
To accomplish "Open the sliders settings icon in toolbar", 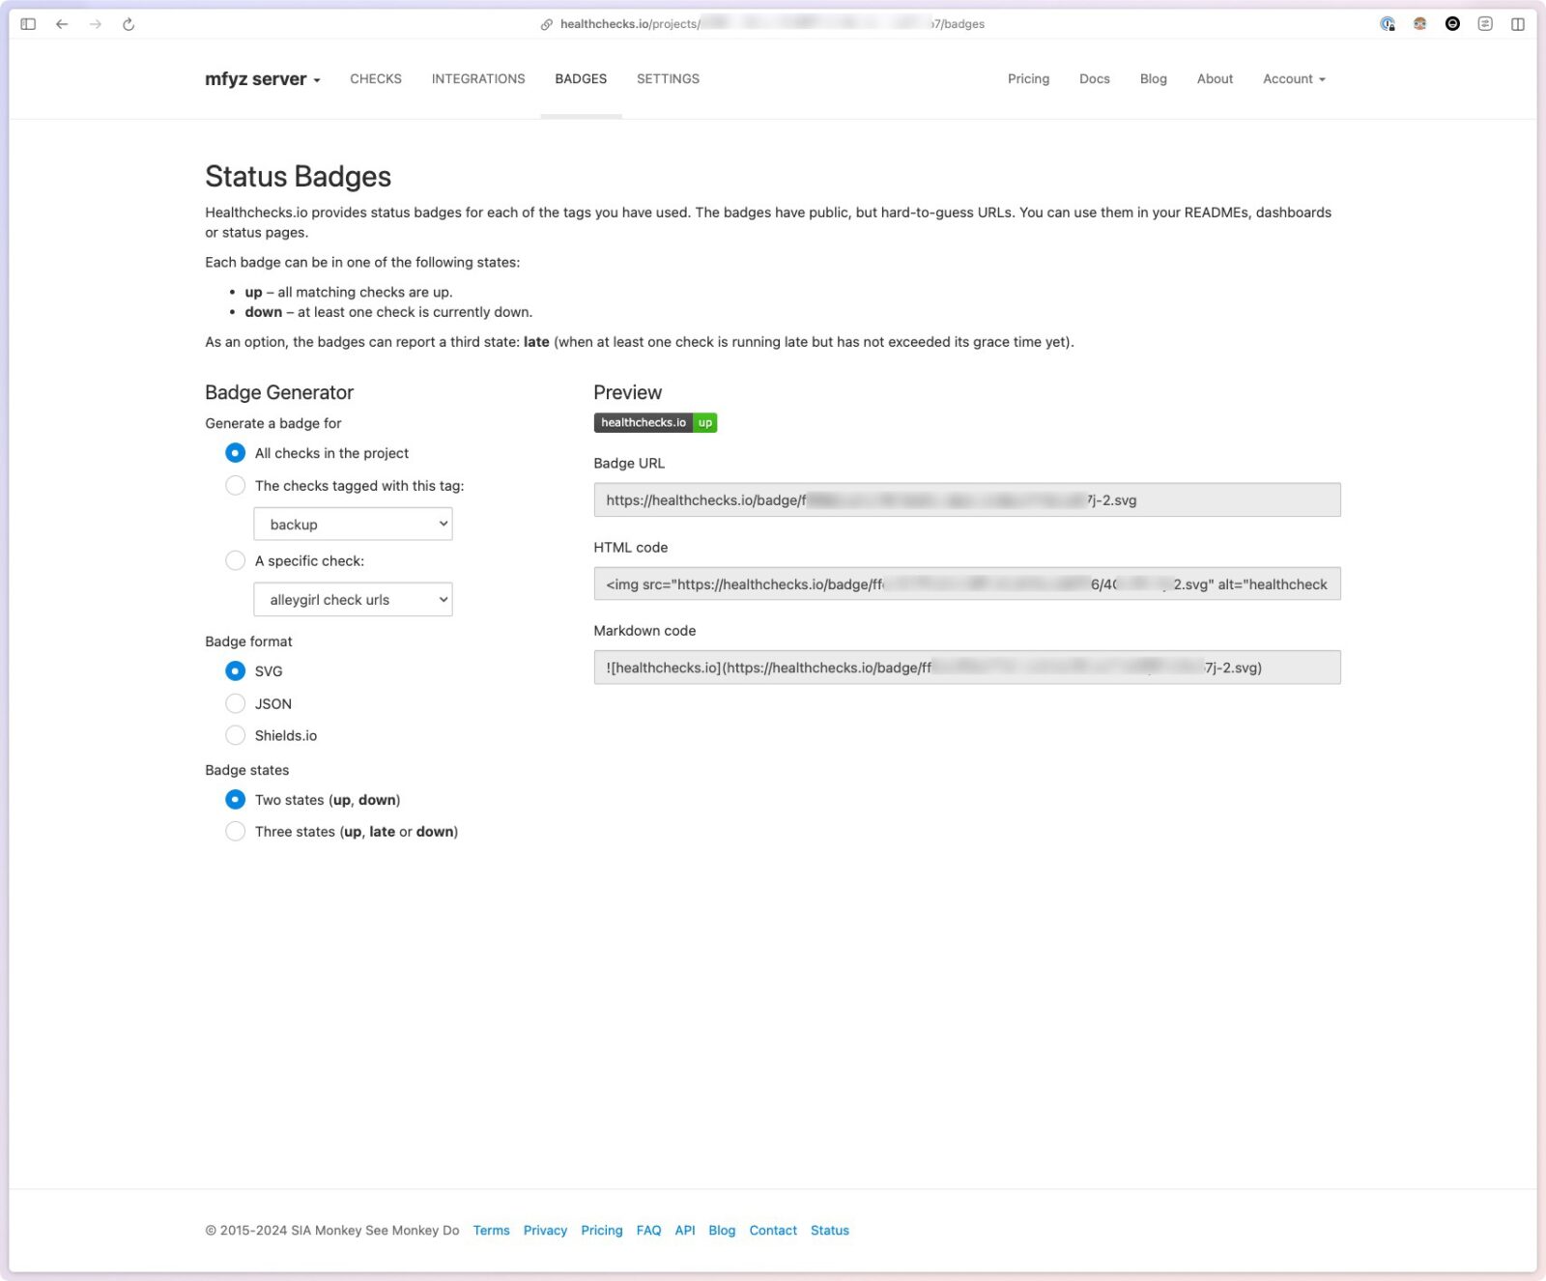I will 1485,24.
